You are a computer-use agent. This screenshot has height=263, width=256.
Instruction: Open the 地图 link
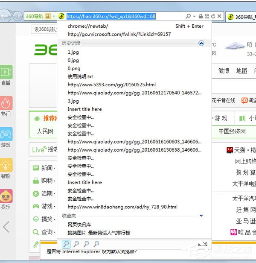click(x=241, y=71)
